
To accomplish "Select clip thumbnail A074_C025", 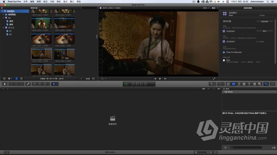I will [x=65, y=23].
